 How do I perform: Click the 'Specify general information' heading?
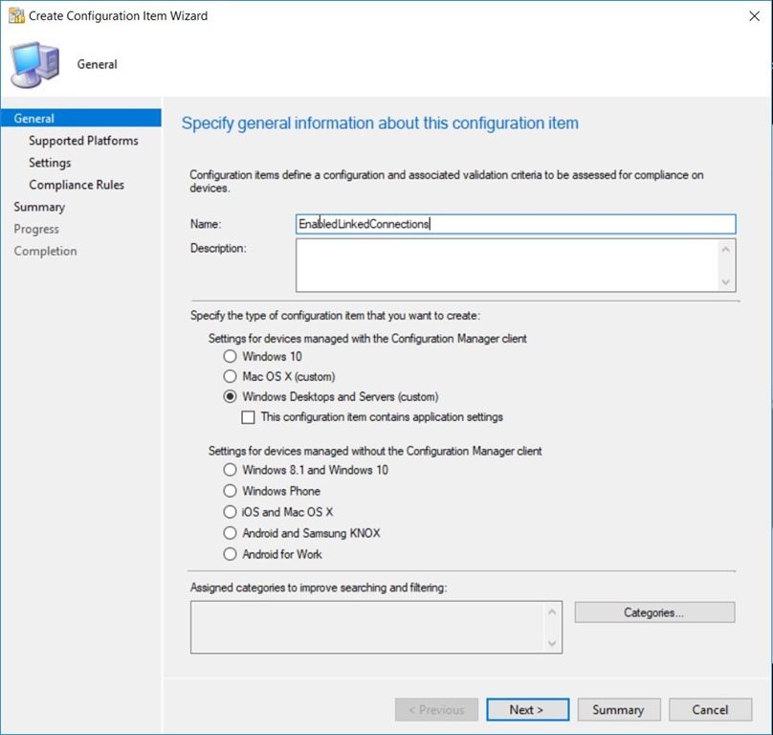380,122
